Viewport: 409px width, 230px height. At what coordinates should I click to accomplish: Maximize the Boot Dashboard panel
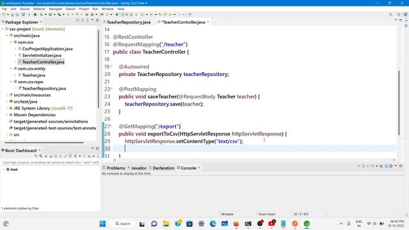click(97, 149)
